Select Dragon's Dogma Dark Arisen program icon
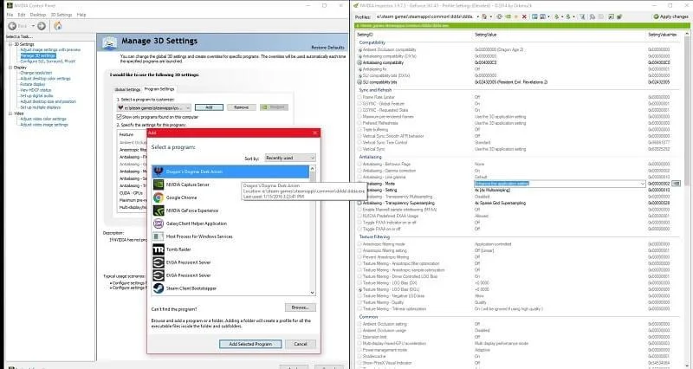 pos(159,172)
